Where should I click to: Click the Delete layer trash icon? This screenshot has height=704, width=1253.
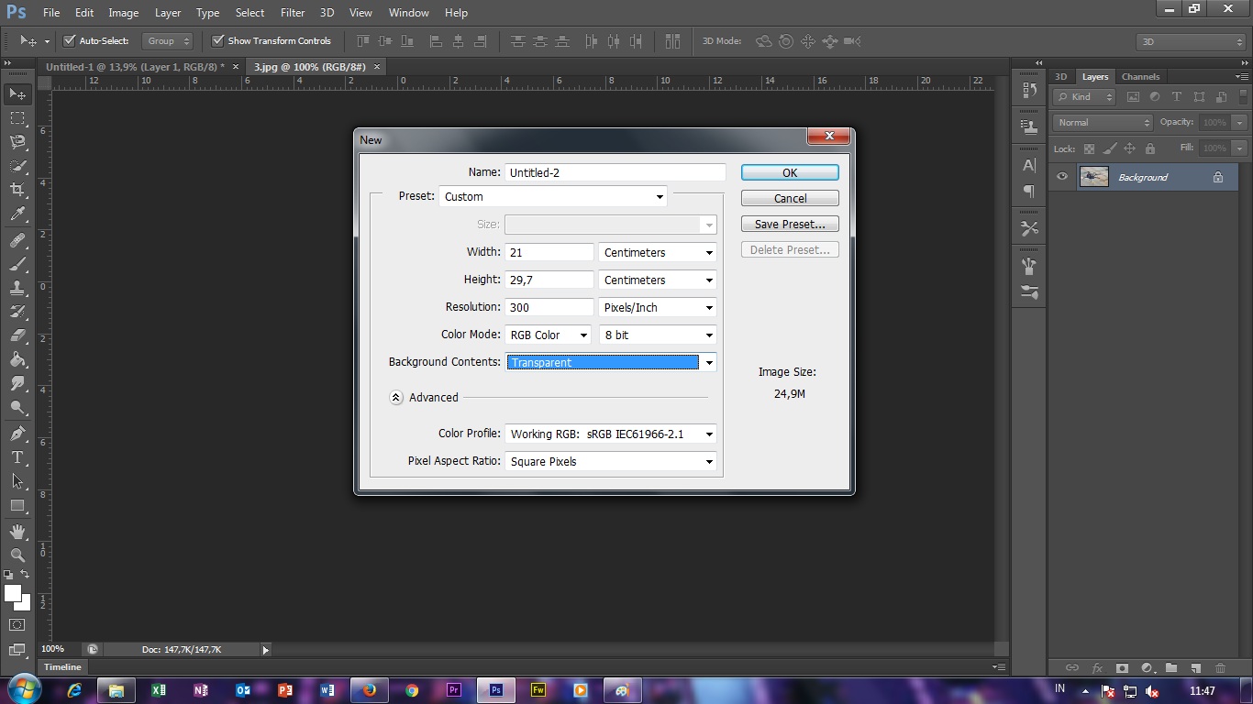[x=1220, y=668]
